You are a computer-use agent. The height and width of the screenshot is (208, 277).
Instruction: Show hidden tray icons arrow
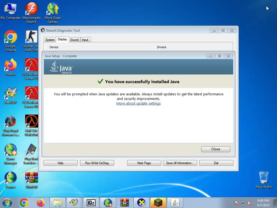click(230, 203)
